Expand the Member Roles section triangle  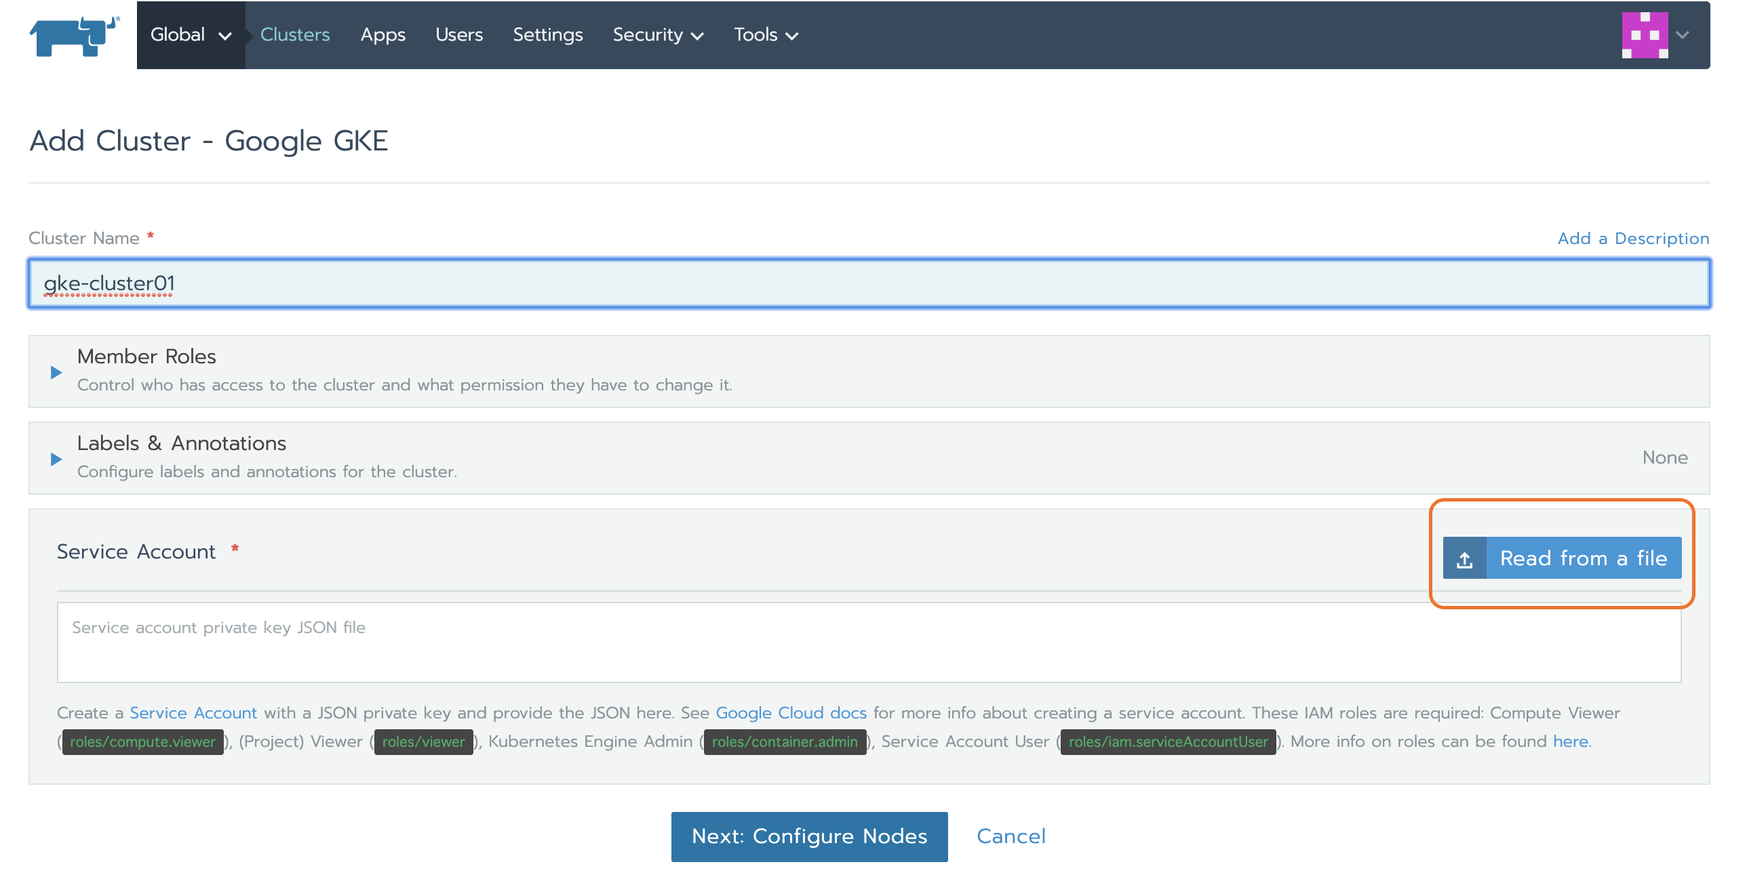coord(56,372)
